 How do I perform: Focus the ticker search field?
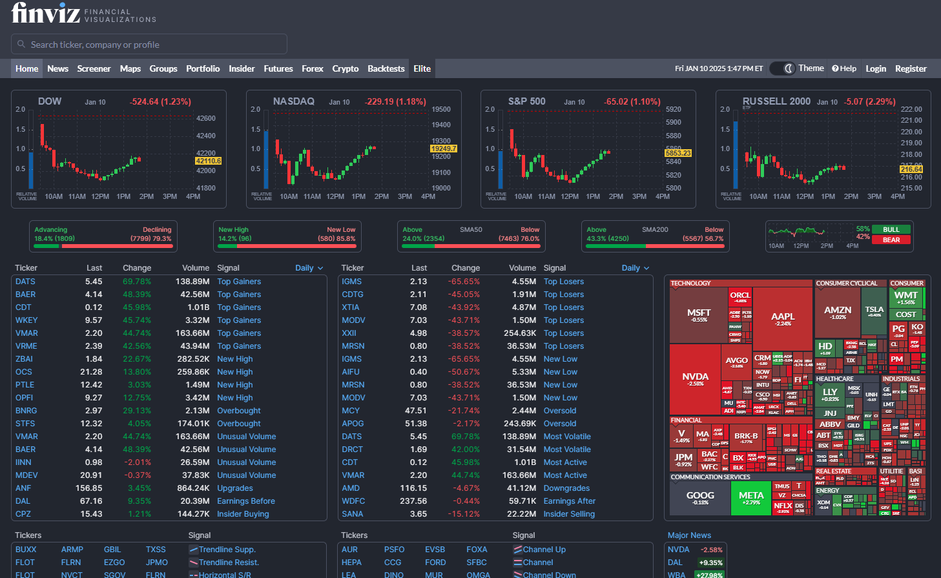click(x=149, y=44)
